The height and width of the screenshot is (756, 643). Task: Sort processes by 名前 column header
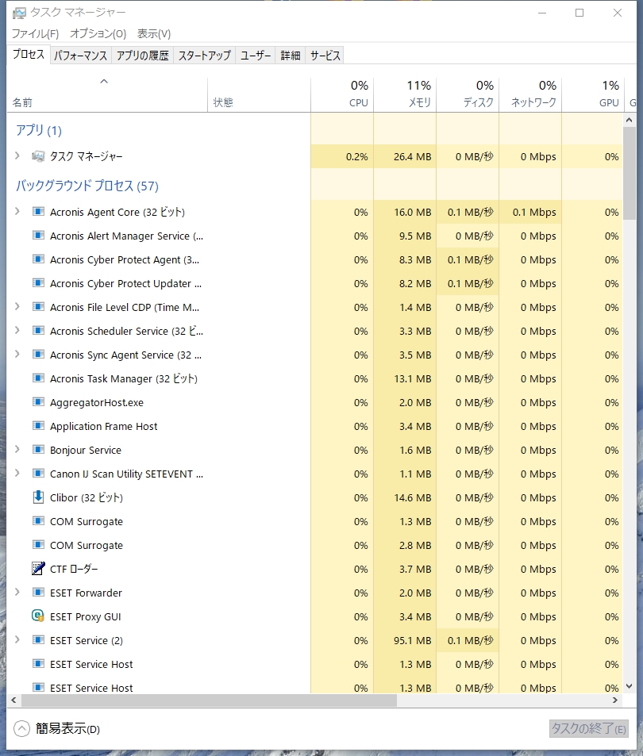[107, 95]
